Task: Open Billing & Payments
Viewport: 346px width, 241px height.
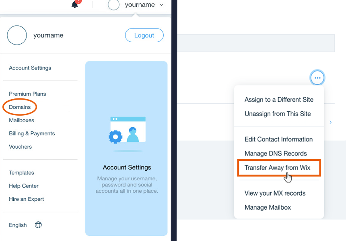Action: [32, 133]
